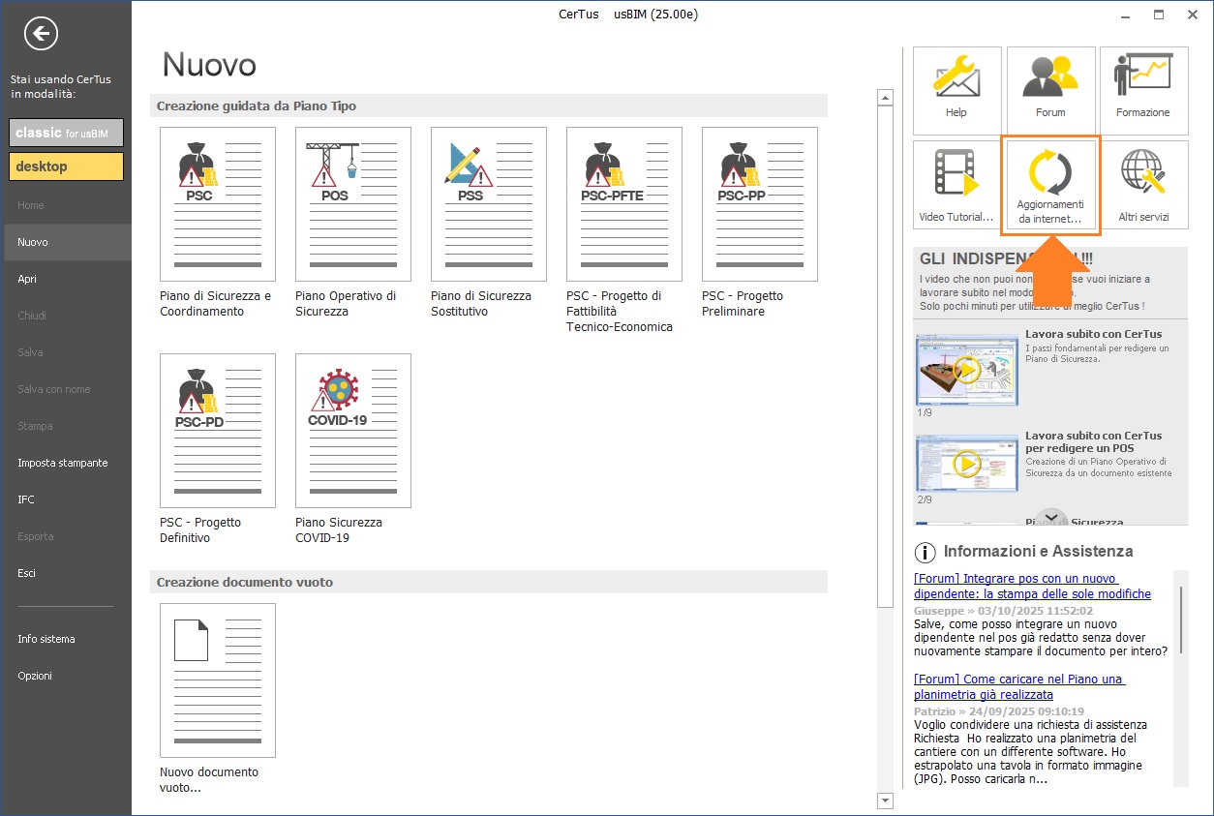This screenshot has width=1214, height=816.
Task: Switch to classic for usBIM mode
Action: pyautogui.click(x=66, y=133)
